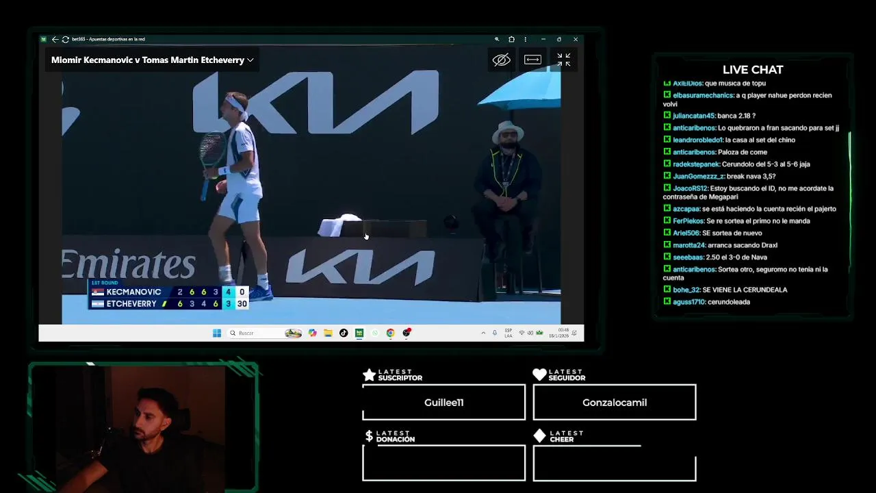The width and height of the screenshot is (876, 493).
Task: Show hidden tray icons chevron
Action: click(x=483, y=333)
